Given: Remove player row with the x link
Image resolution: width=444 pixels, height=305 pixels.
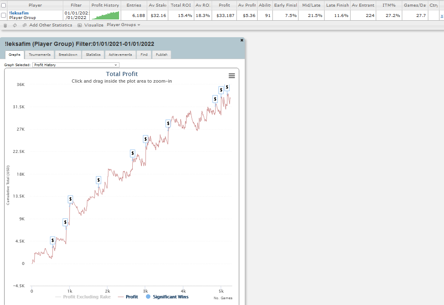Looking at the screenshot, I should click(x=442, y=16).
